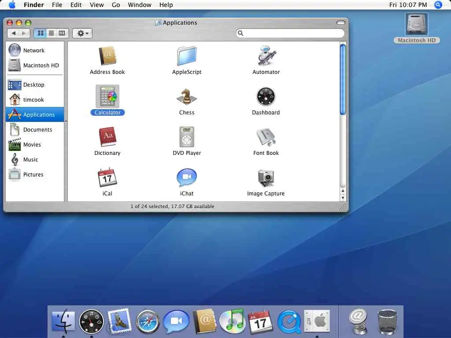
Task: Open the Edit menu
Action: 76,5
